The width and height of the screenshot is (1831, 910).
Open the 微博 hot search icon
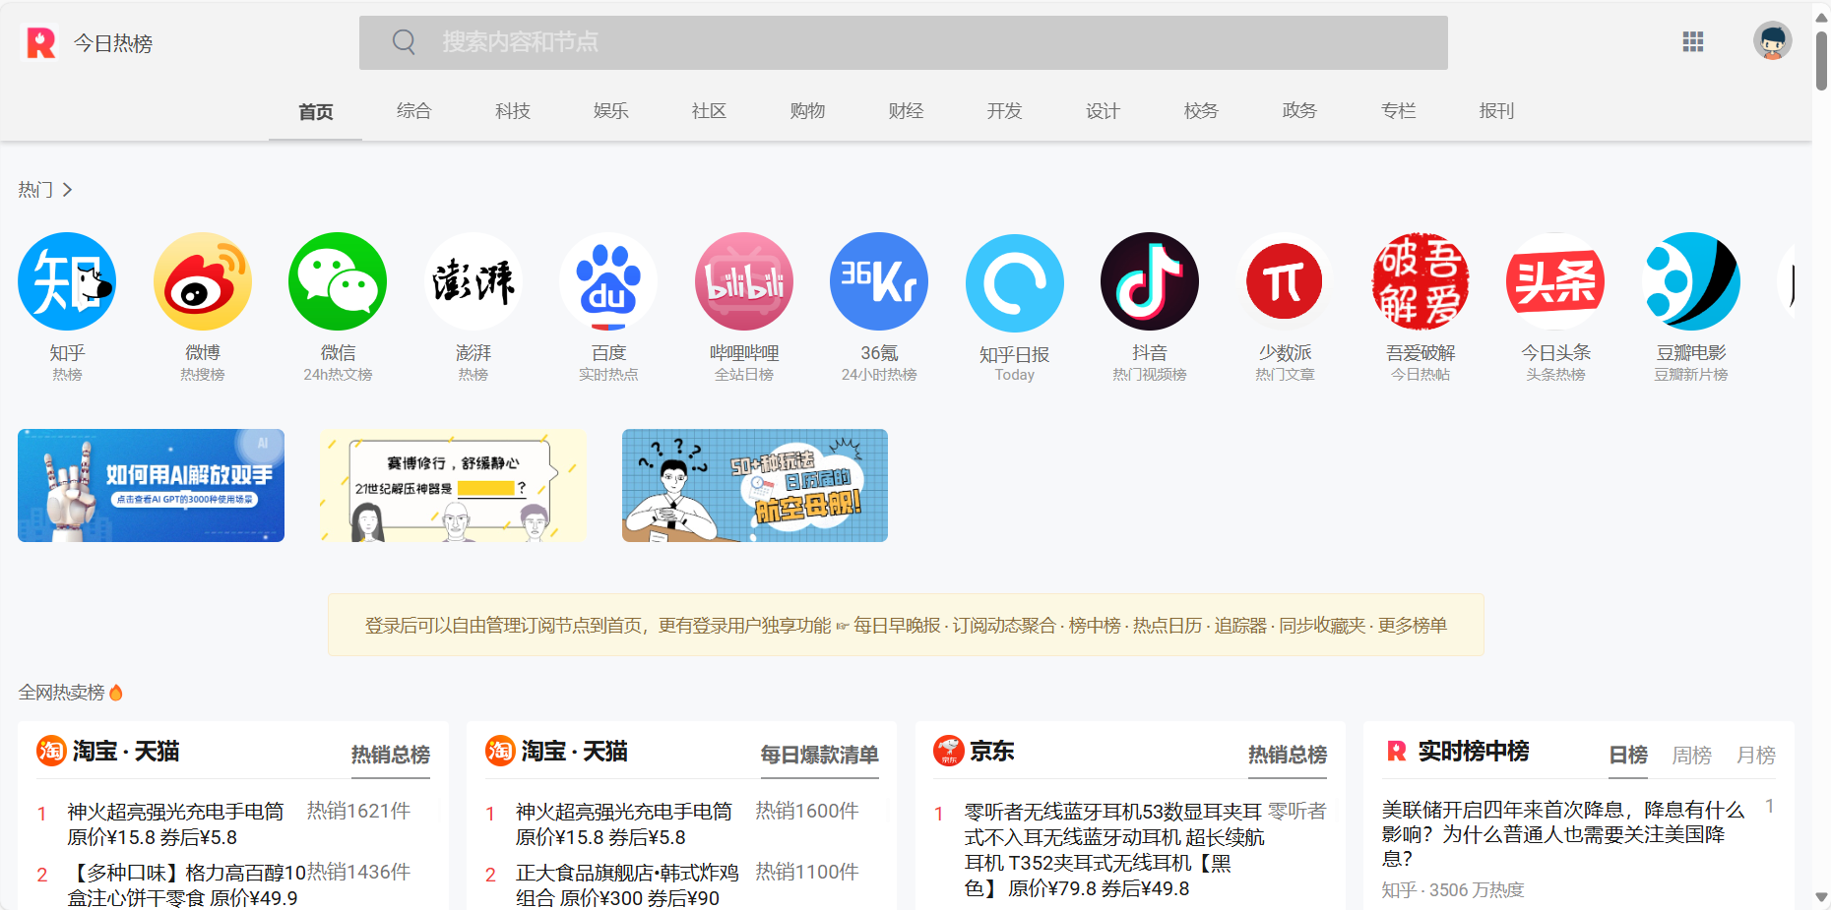[203, 281]
